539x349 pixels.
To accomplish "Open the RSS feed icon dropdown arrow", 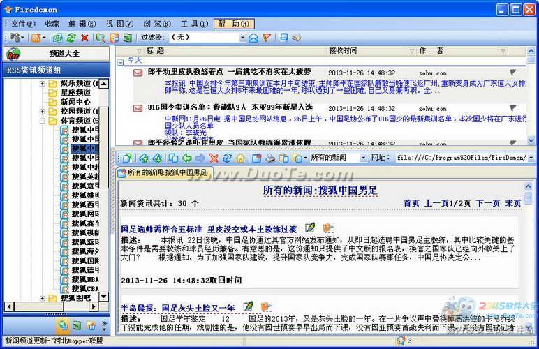I will click(44, 38).
